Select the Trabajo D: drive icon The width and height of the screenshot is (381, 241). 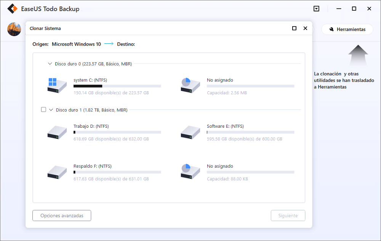pyautogui.click(x=57, y=132)
